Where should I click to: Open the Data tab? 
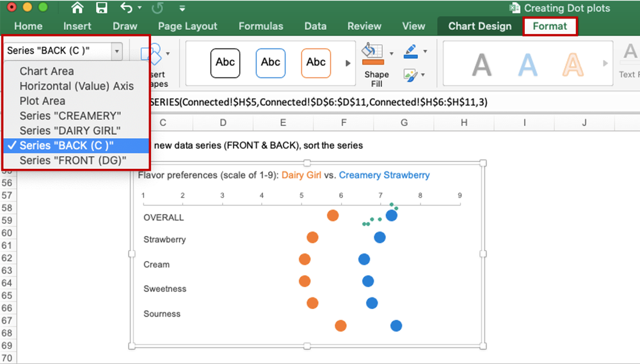click(315, 26)
